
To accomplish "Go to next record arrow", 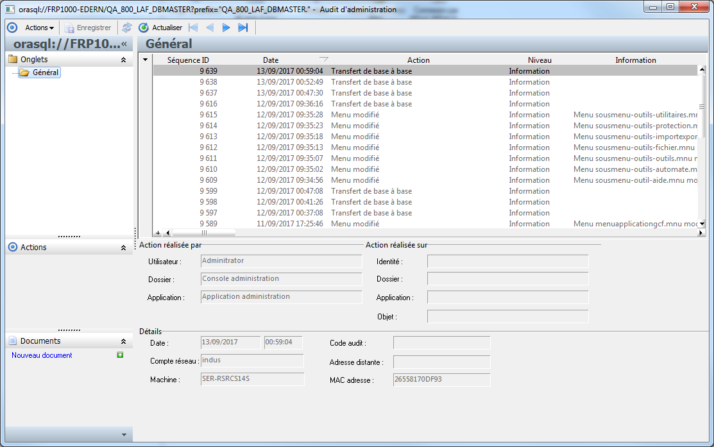I will point(226,28).
